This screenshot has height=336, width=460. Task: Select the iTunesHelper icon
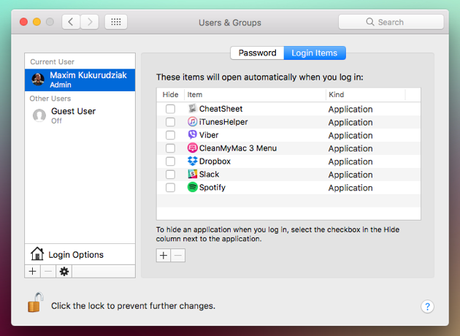193,122
